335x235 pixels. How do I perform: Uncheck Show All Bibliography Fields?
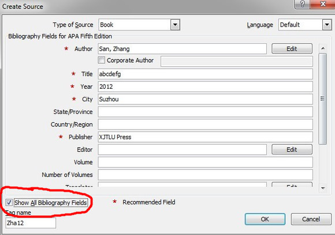click(9, 202)
